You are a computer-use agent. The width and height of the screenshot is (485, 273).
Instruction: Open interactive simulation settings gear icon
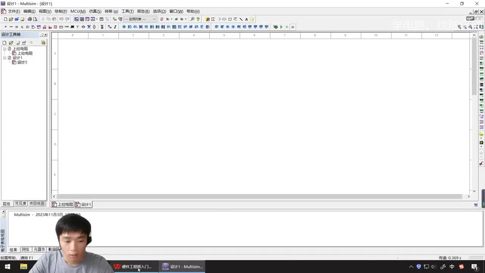click(275, 27)
